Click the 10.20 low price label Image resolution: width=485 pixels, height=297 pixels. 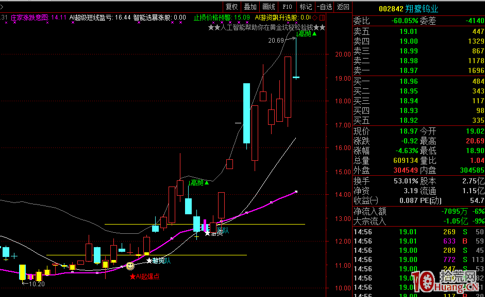coord(37,284)
